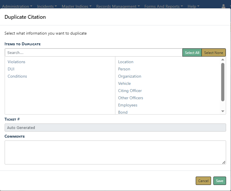Expand the Records Management dropdown
The height and width of the screenshot is (191, 231).
click(x=118, y=6)
